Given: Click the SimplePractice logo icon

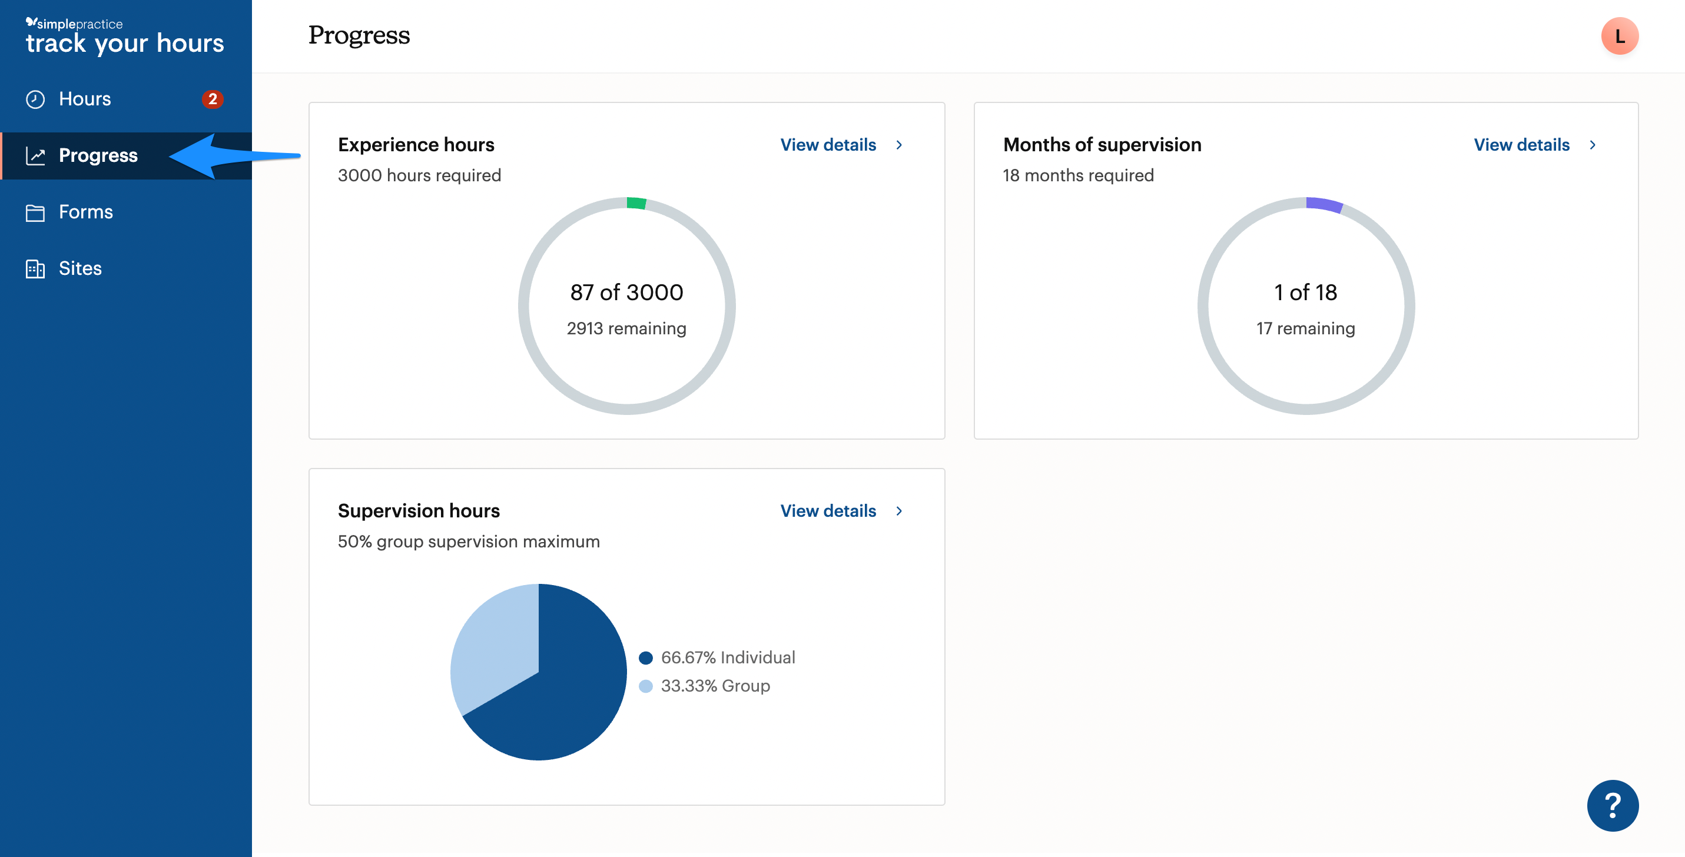Looking at the screenshot, I should 33,22.
